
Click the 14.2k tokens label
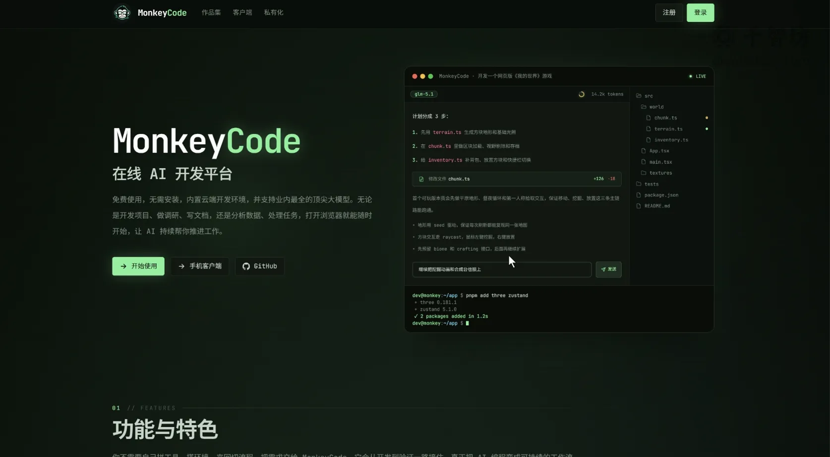click(607, 94)
